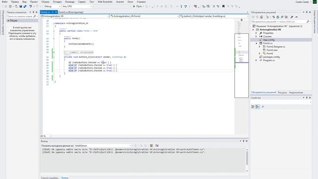Undo the last edit via toolbar arrow
Screen dimensions: 318x179
(31, 6)
